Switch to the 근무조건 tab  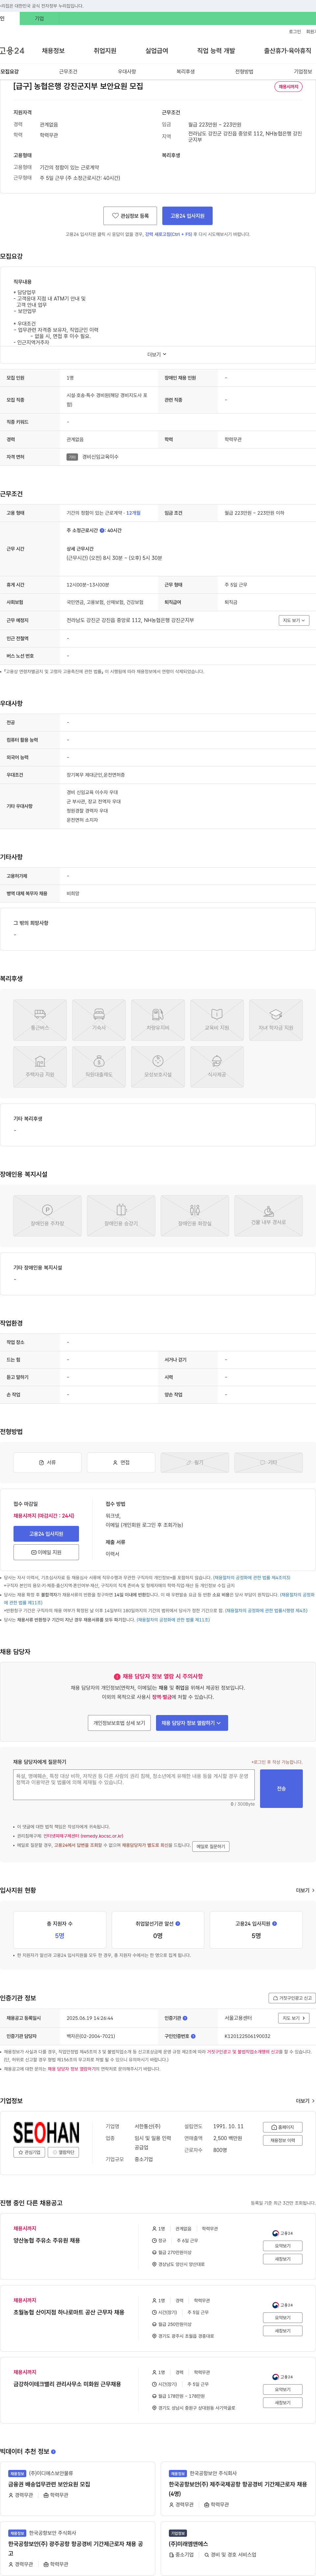click(68, 72)
